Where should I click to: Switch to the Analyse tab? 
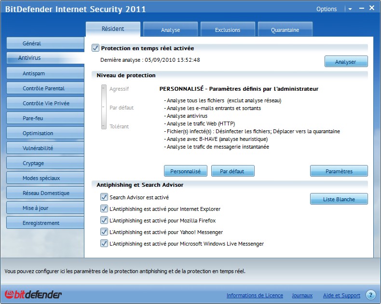(x=170, y=29)
